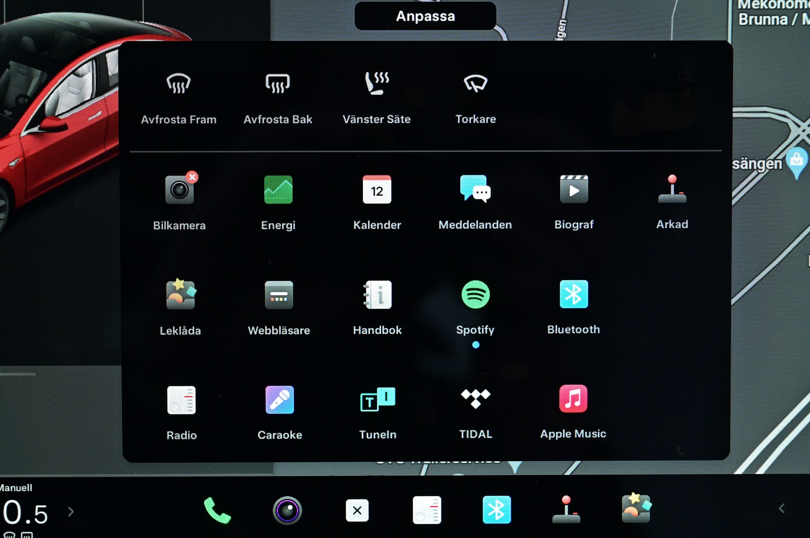This screenshot has width=810, height=538.
Task: Increase temperature with right chevron near 0.5
Action: click(x=71, y=511)
